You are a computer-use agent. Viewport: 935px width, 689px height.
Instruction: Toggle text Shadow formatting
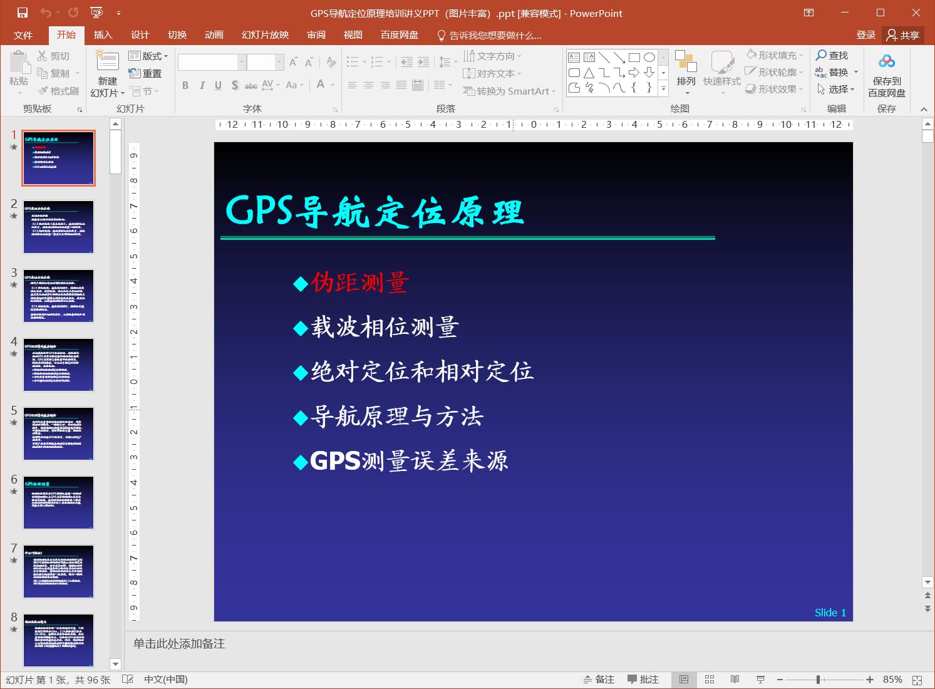pyautogui.click(x=234, y=85)
